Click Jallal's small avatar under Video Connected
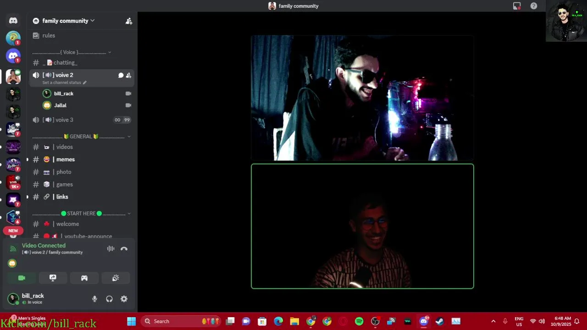Screen dimensions: 587x330 (x=12, y=263)
